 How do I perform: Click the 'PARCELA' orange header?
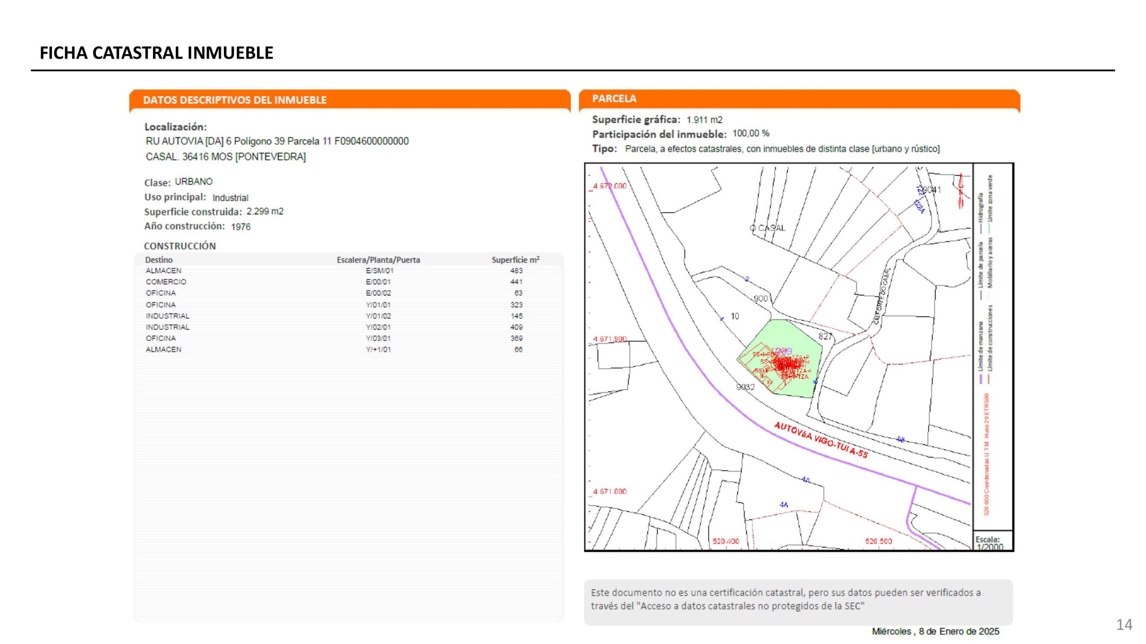click(x=614, y=98)
